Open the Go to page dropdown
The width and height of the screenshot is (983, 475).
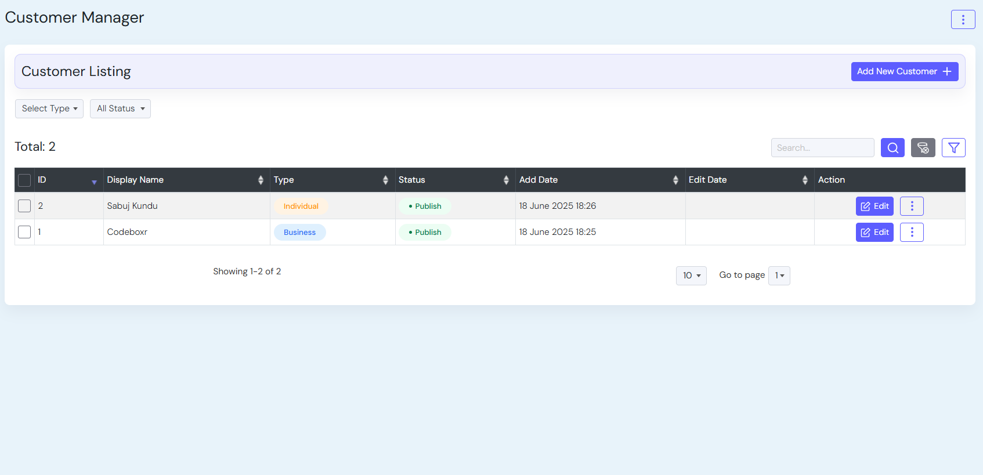(x=779, y=275)
